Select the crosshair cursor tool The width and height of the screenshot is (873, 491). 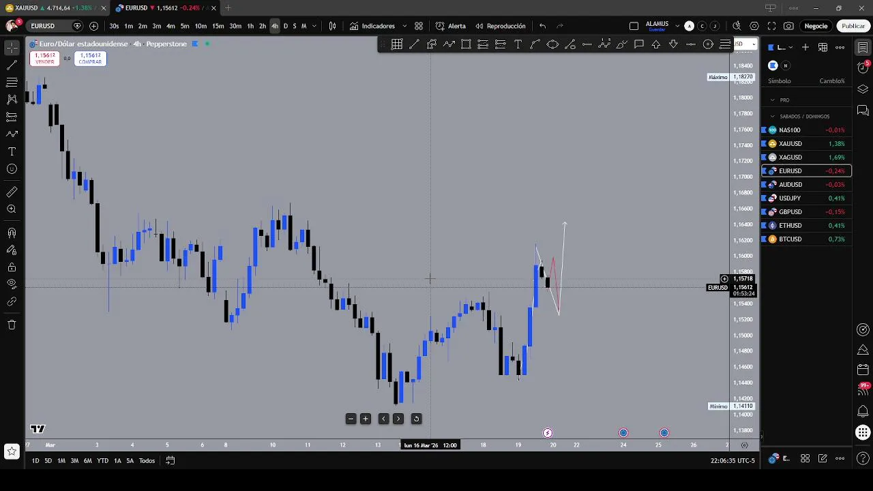12,48
